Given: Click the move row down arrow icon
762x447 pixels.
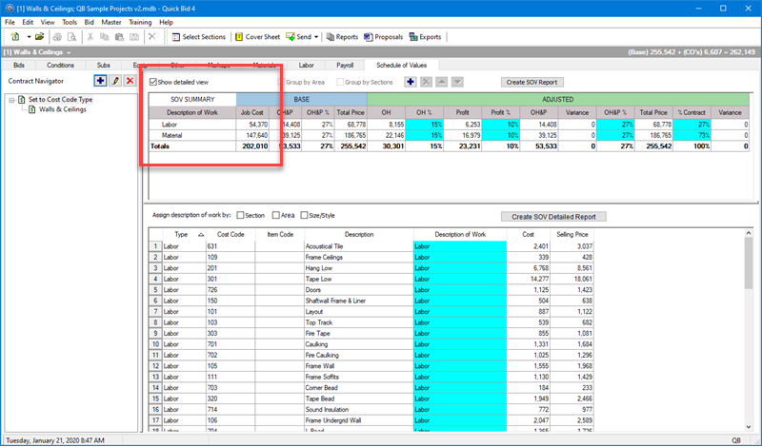Looking at the screenshot, I should (457, 82).
